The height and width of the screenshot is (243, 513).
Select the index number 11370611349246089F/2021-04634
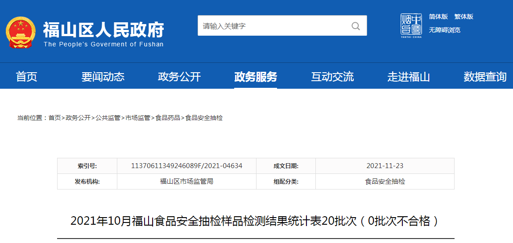pos(186,166)
